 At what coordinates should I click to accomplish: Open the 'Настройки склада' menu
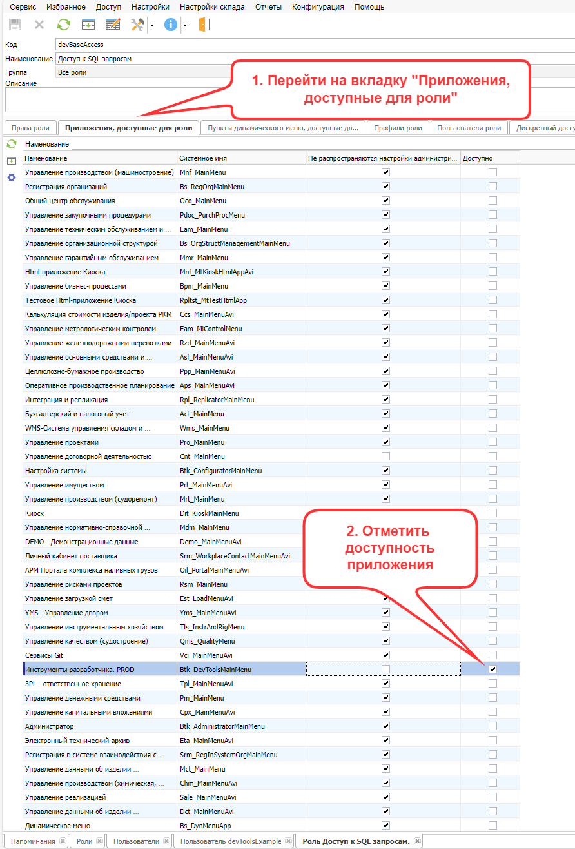pyautogui.click(x=212, y=7)
